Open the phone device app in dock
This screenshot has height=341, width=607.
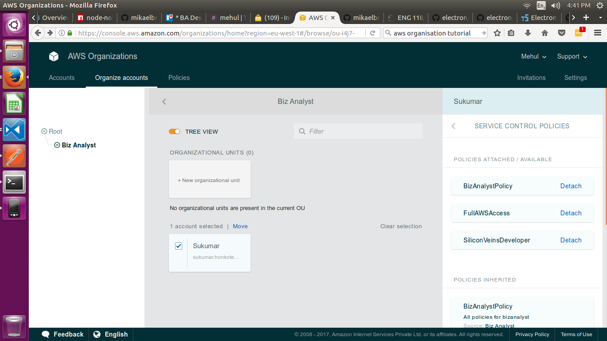[x=14, y=208]
